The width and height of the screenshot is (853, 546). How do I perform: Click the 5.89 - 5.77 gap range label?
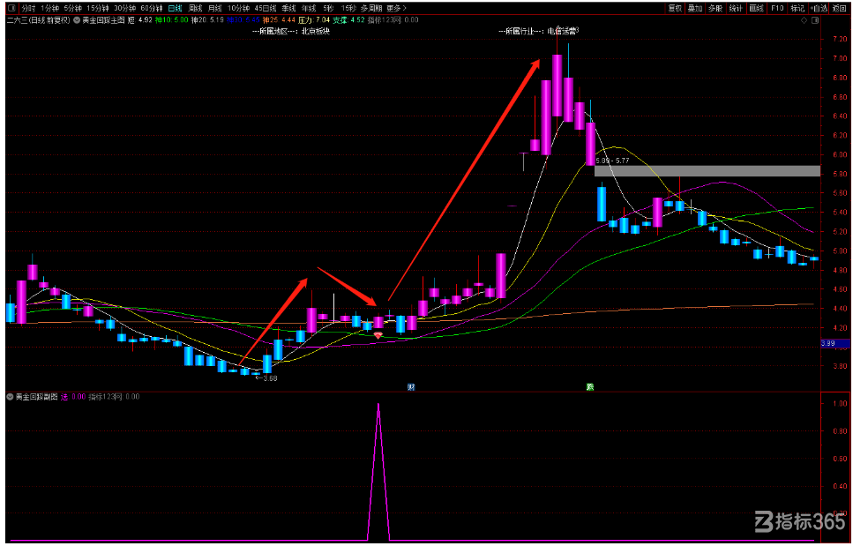pos(612,161)
